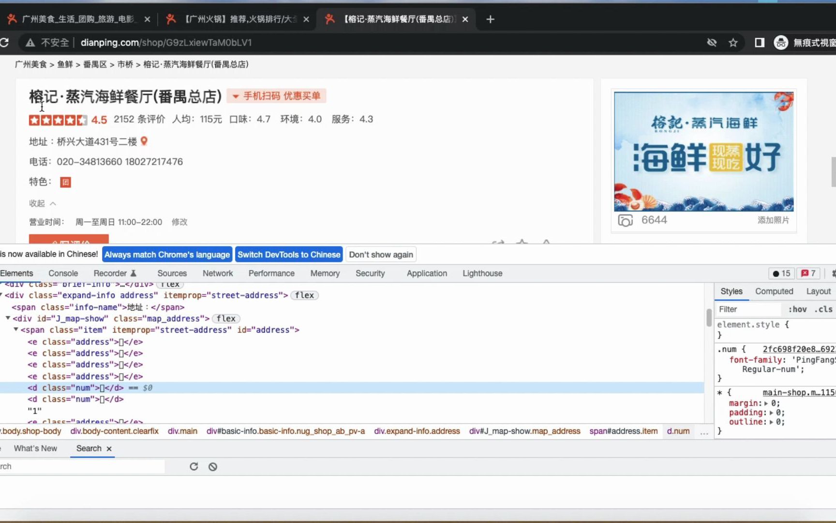Close the 广州火锅 tab

click(306, 19)
